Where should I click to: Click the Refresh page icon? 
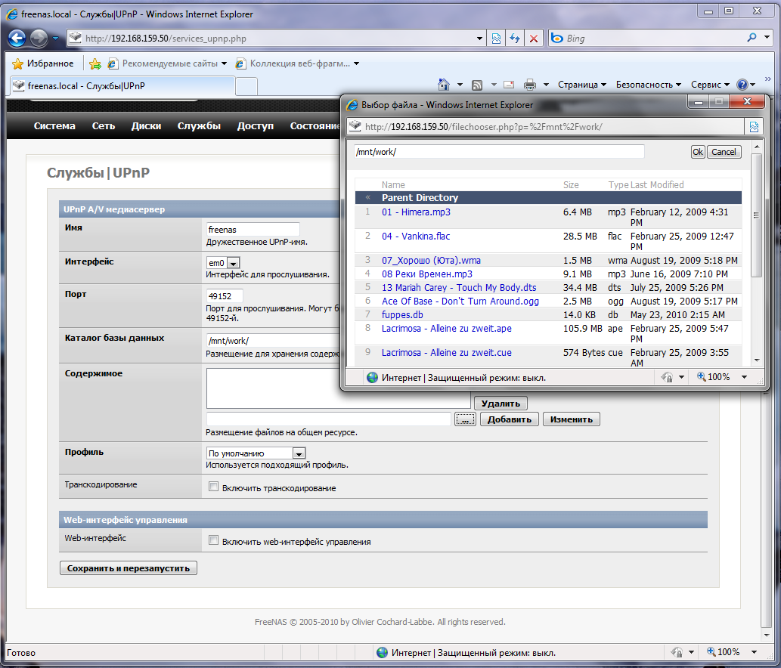516,39
